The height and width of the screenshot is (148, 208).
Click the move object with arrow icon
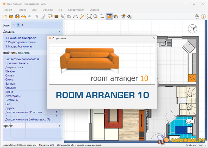(x=69, y=16)
